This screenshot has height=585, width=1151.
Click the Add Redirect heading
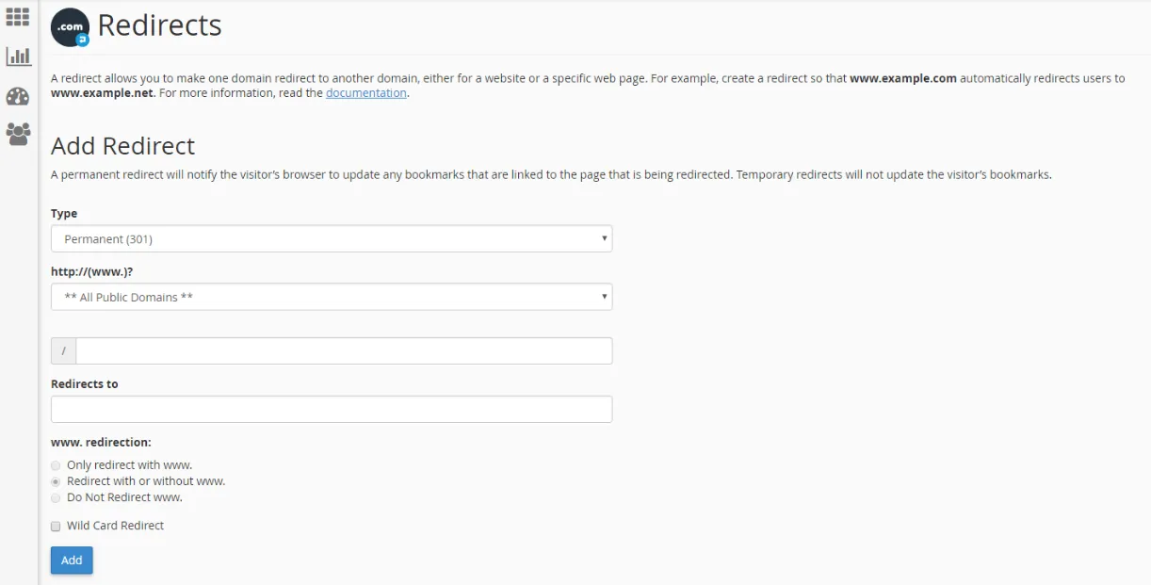[122, 146]
